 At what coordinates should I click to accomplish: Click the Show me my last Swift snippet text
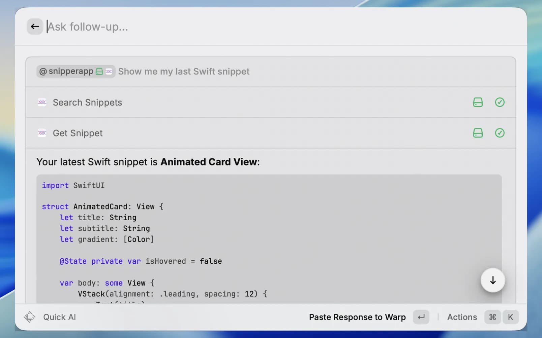coord(184,71)
